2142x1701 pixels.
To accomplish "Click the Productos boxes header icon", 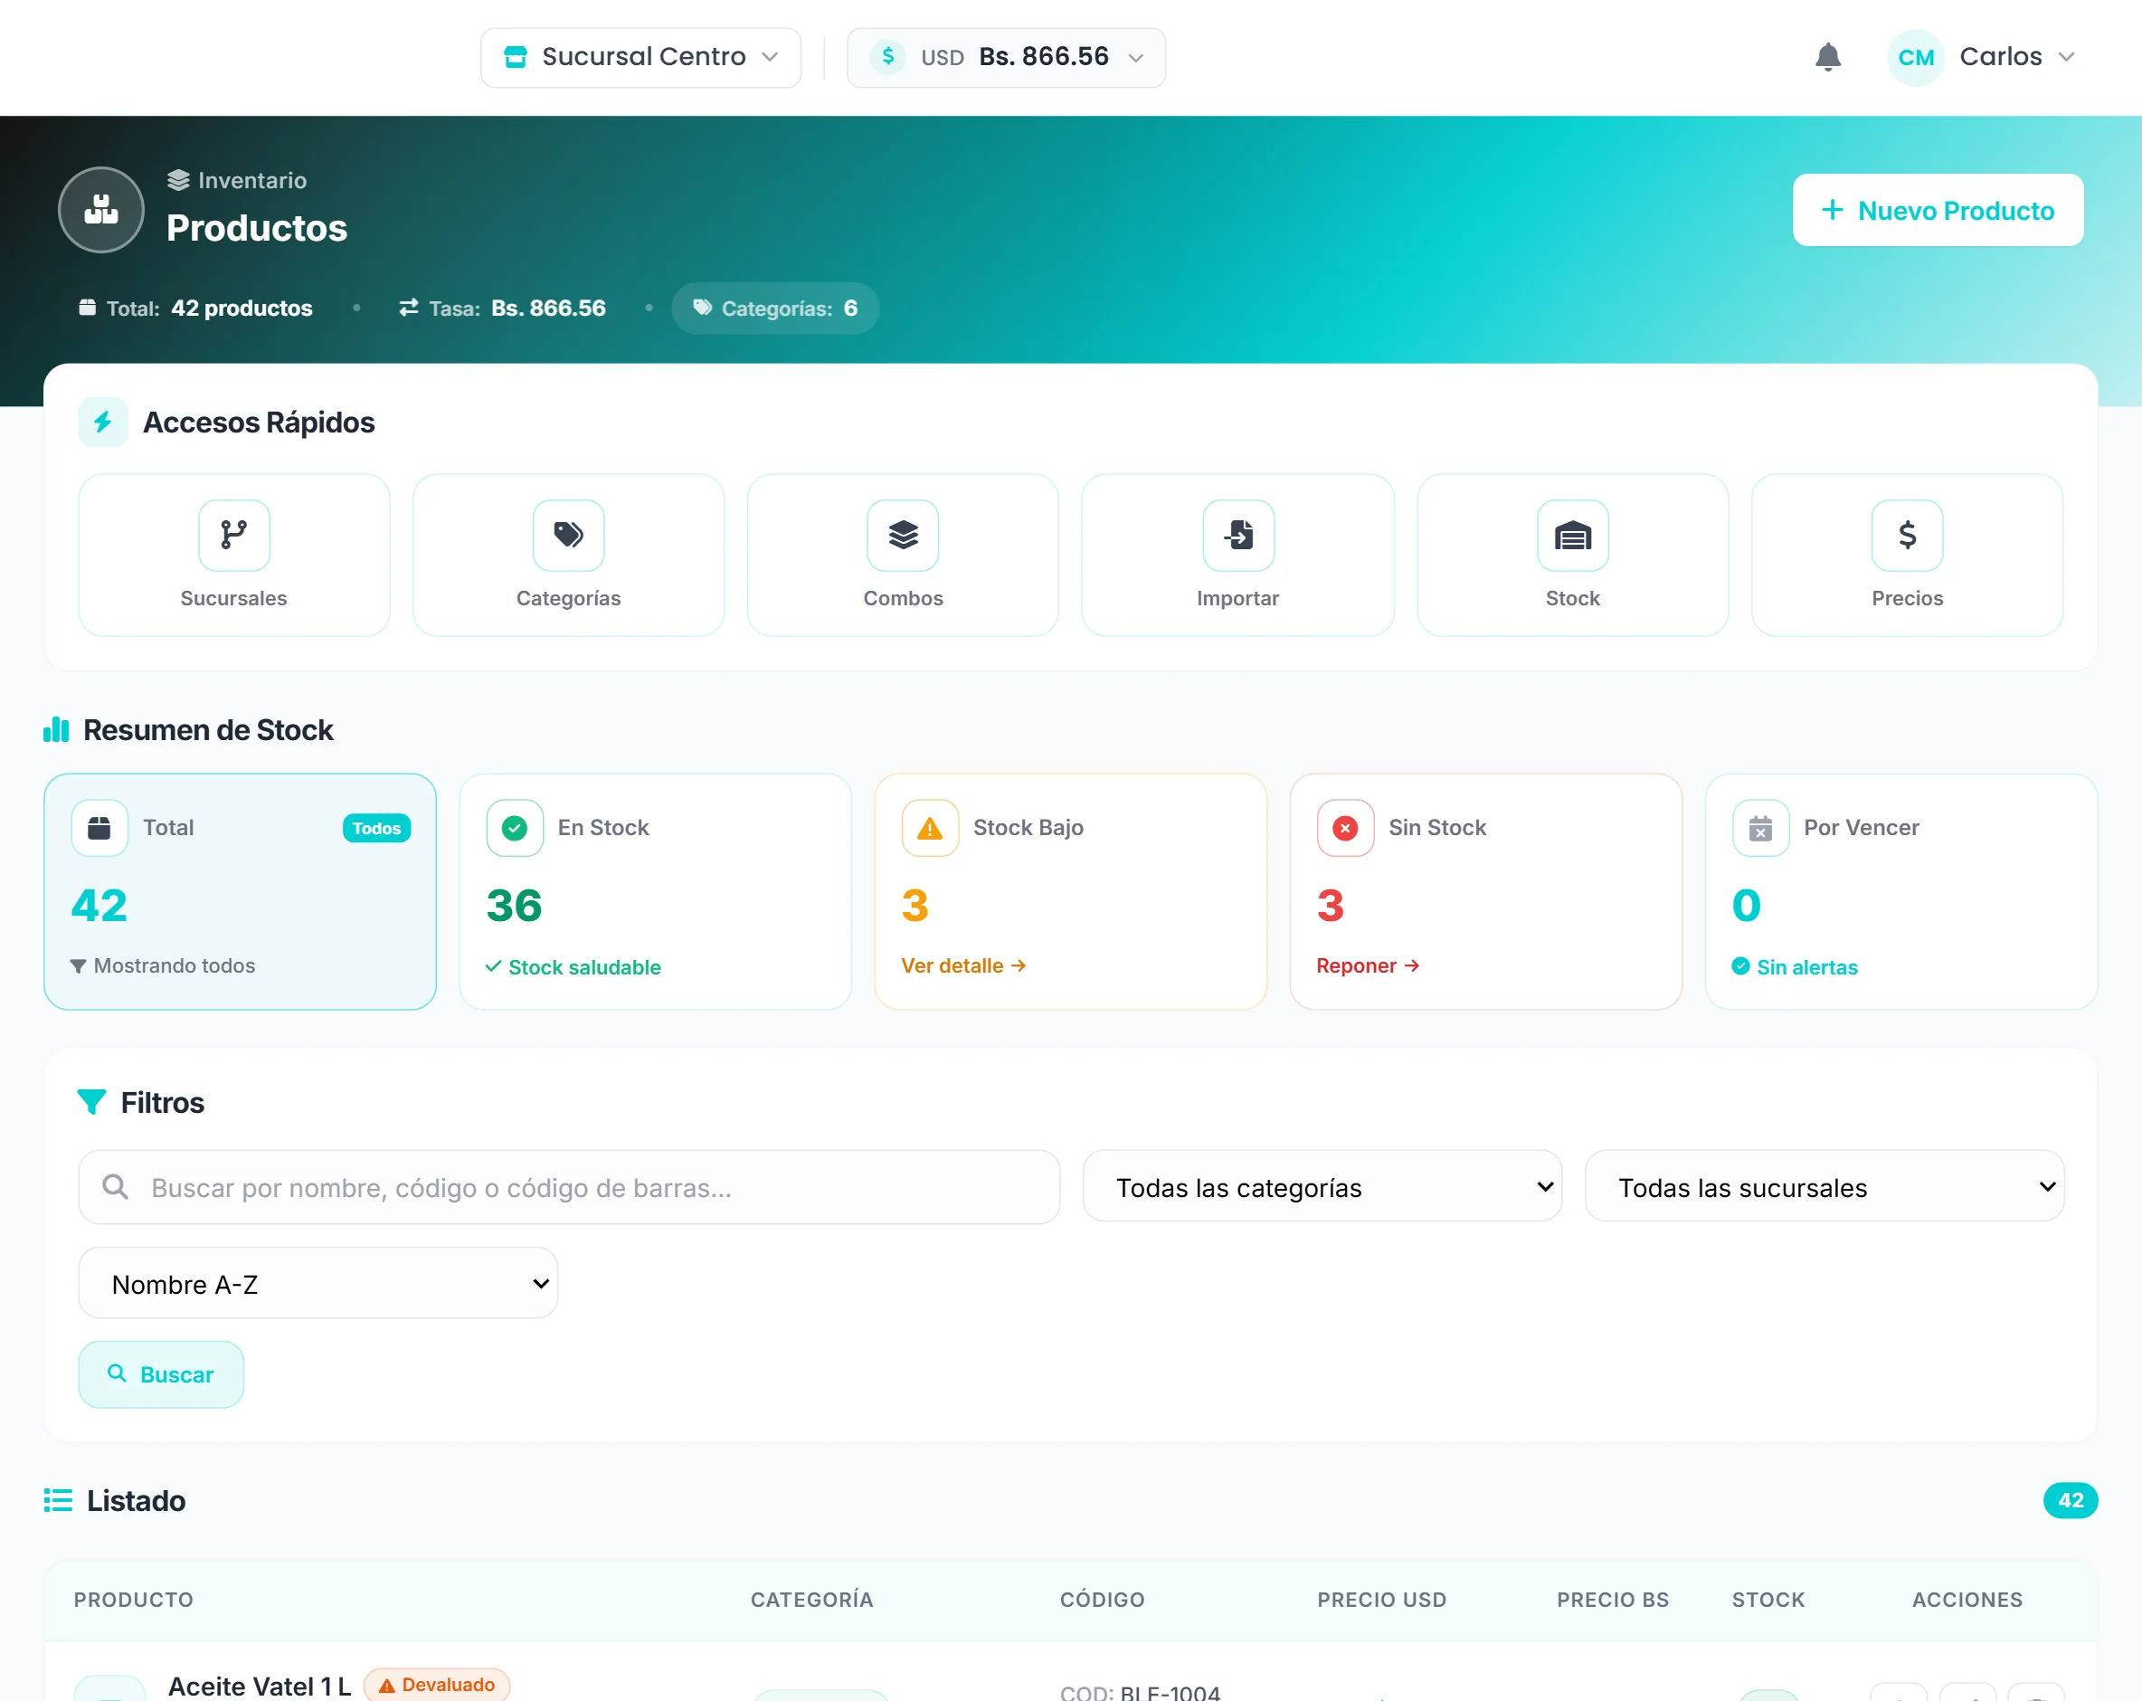I will coord(101,210).
